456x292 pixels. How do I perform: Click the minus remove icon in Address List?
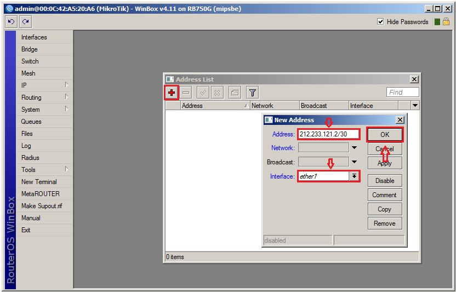coord(186,93)
